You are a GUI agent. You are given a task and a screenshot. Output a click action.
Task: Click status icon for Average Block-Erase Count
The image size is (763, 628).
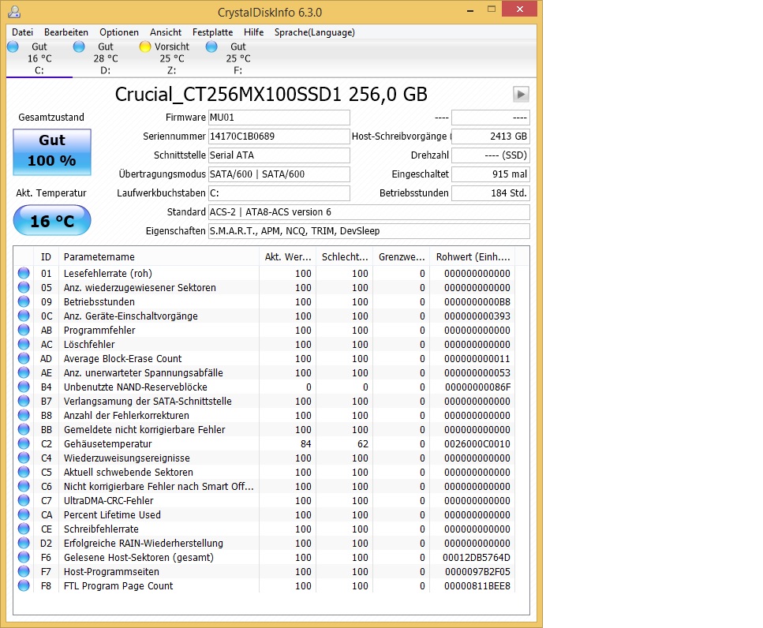click(x=24, y=358)
